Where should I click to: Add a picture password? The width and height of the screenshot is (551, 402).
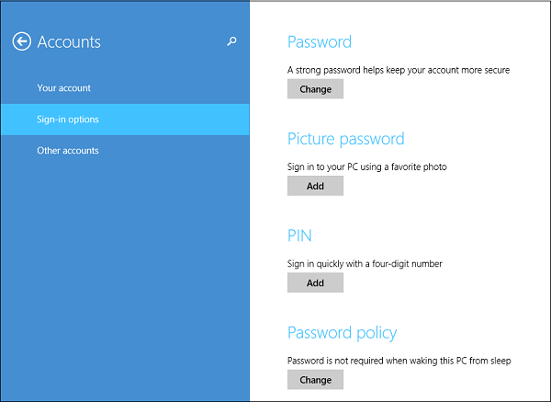point(315,186)
